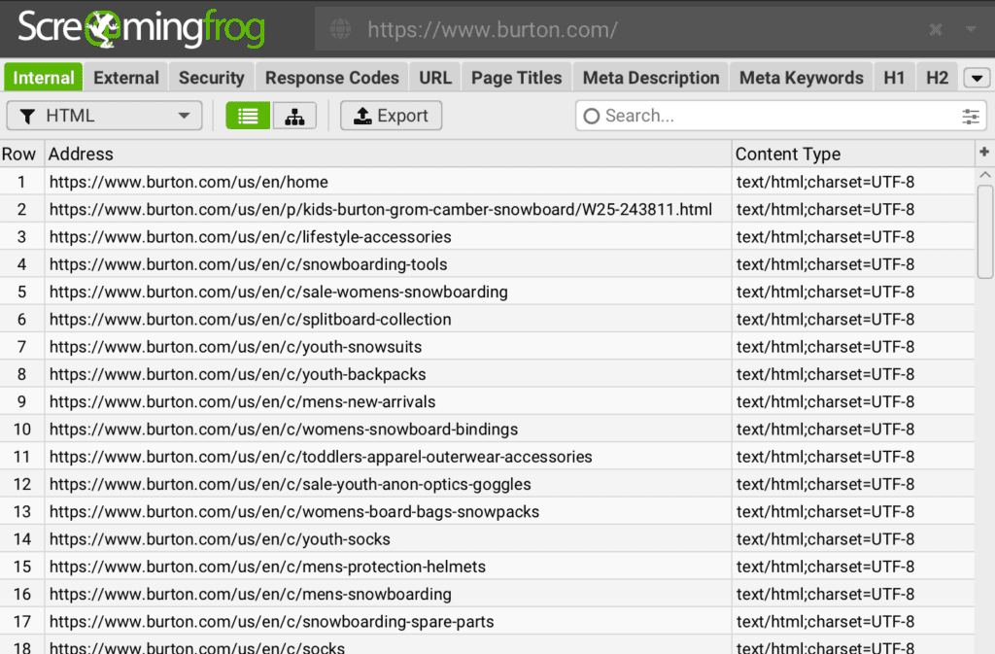Switch to list view

248,116
